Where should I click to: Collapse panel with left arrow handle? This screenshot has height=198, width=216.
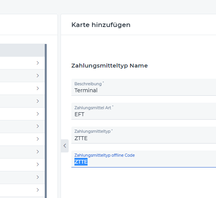point(65,146)
